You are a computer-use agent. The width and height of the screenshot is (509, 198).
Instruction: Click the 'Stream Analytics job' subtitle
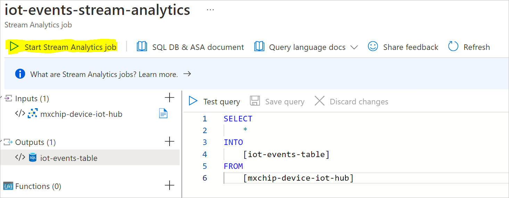pos(38,25)
